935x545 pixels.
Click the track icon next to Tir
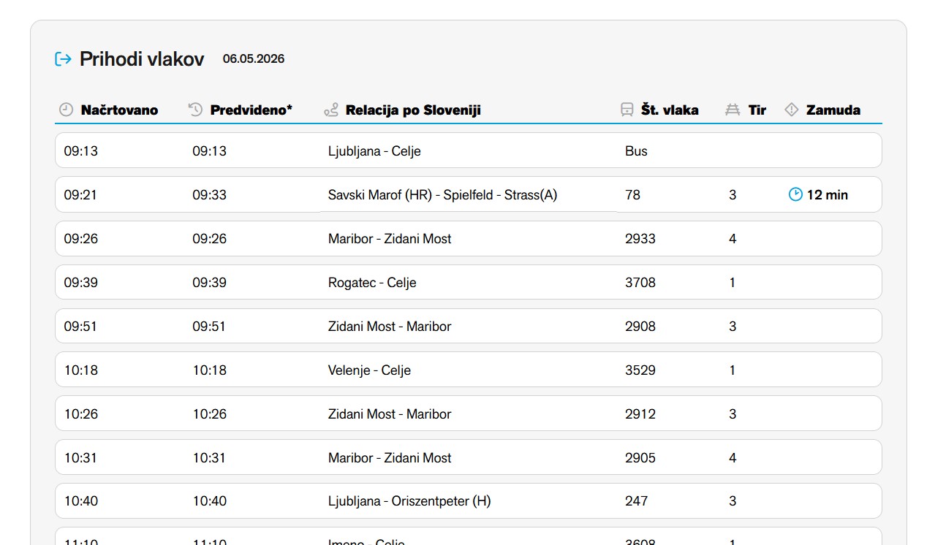(733, 110)
